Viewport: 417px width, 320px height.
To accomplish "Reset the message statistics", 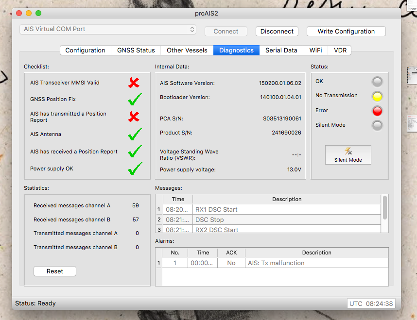I will (55, 271).
